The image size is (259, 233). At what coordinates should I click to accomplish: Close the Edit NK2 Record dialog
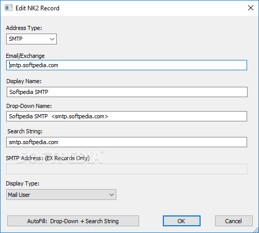click(x=251, y=8)
